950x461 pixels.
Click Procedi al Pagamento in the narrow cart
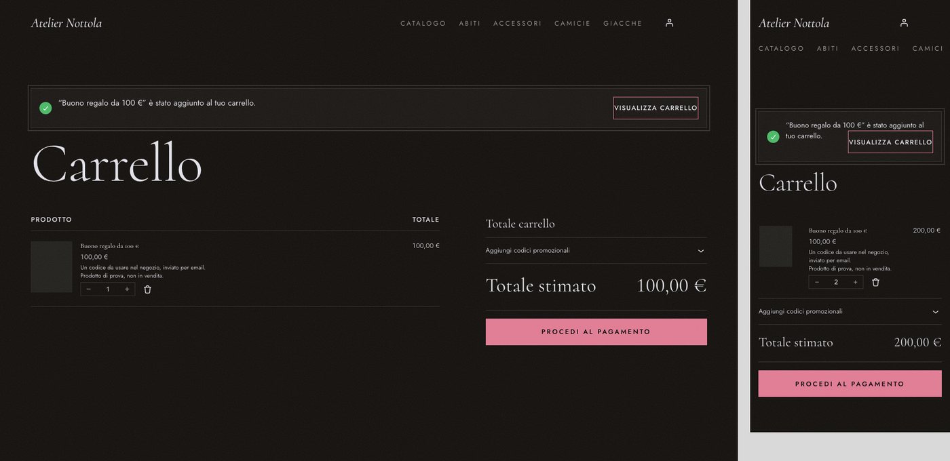pyautogui.click(x=850, y=384)
